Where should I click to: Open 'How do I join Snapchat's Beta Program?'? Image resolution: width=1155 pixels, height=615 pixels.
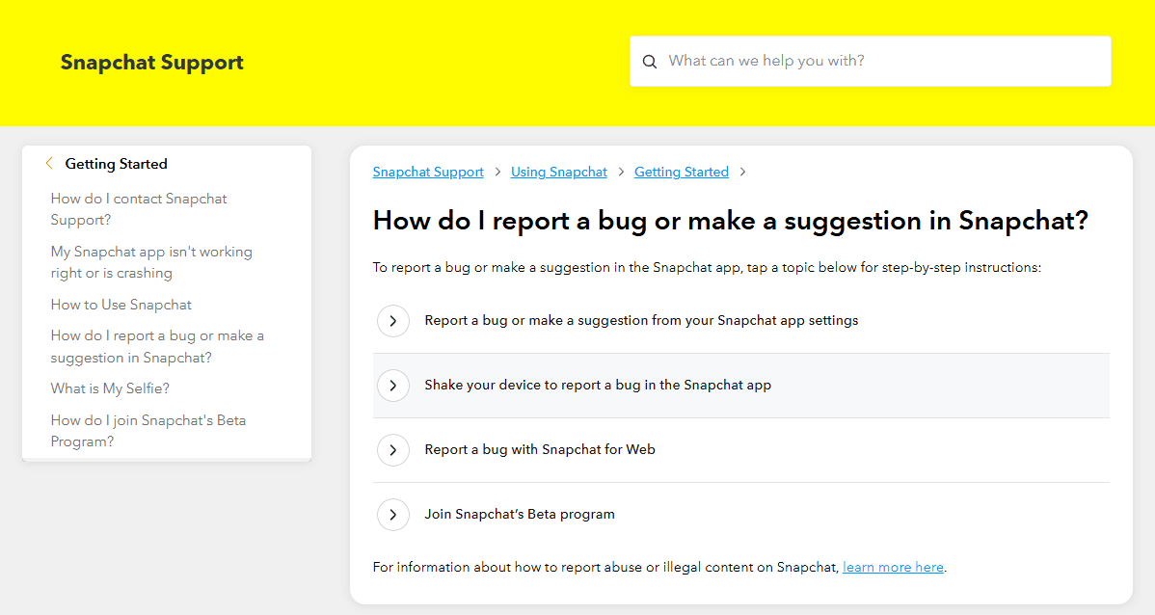tap(148, 431)
